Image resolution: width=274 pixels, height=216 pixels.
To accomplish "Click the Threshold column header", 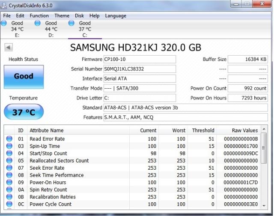I will click(202, 130).
